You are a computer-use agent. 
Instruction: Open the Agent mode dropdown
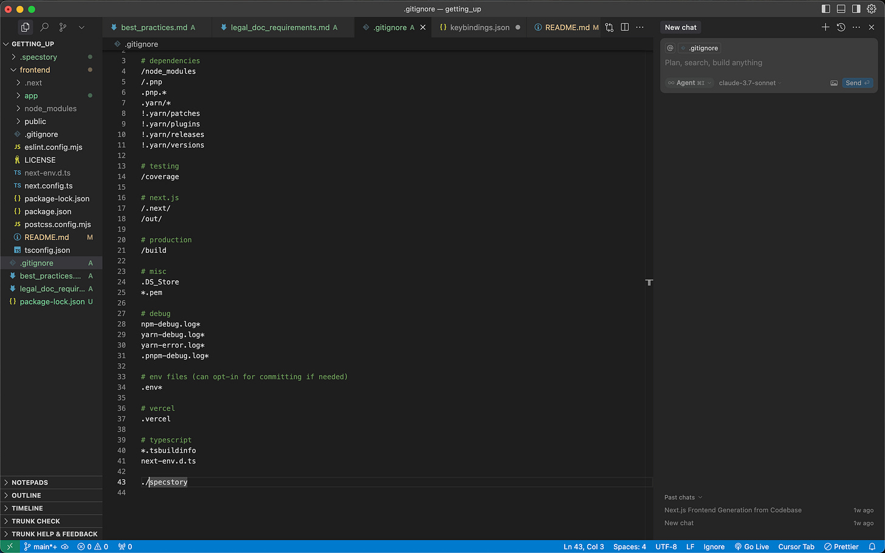(689, 83)
